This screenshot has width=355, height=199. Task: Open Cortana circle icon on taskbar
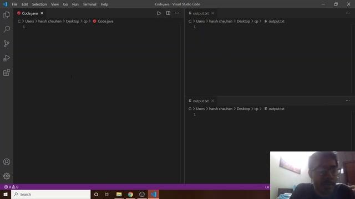point(96,194)
